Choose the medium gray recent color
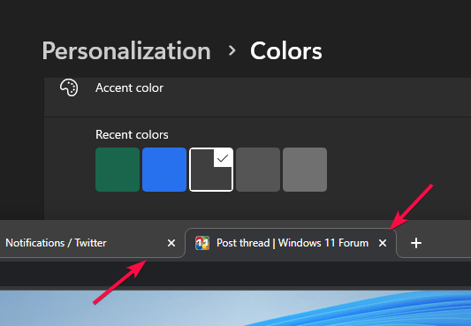The height and width of the screenshot is (326, 471). [258, 170]
